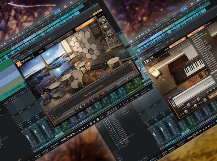Click the stop button in EZdrummer transport
The image size is (217, 161).
point(81,107)
